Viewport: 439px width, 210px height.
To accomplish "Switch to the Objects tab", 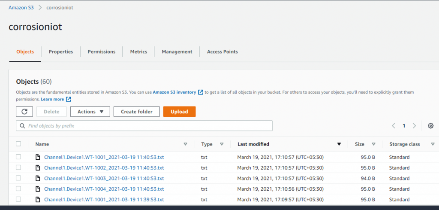I will coord(25,52).
